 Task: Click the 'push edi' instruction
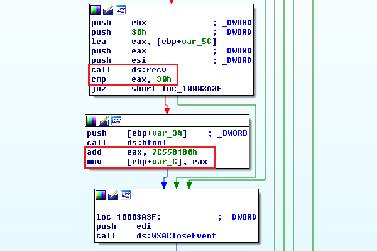point(124,226)
